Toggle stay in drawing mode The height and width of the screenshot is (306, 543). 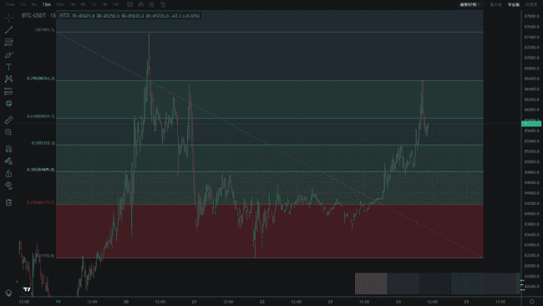coord(8,161)
